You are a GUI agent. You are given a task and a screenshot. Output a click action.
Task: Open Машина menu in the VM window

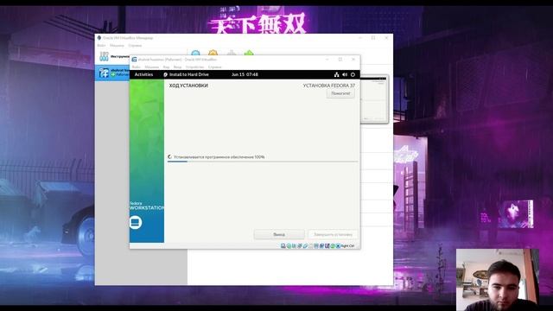152,67
